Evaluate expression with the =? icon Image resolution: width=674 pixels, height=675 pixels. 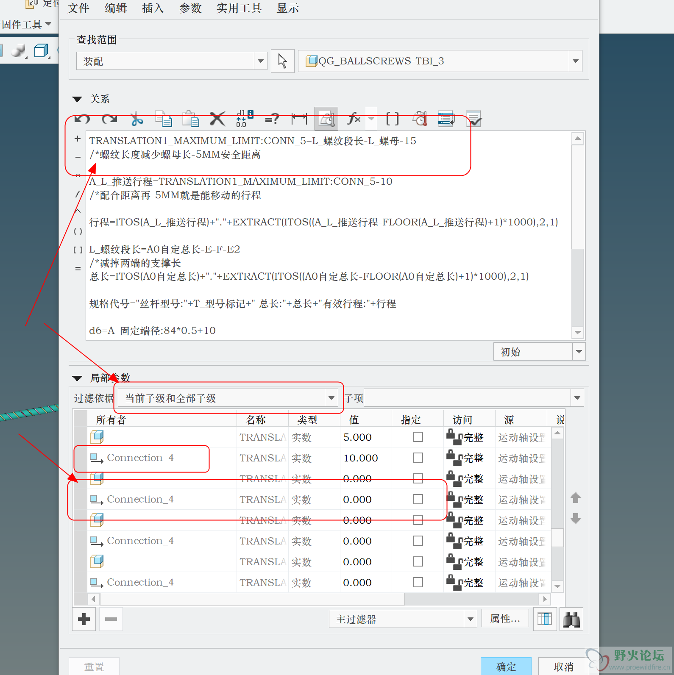pyautogui.click(x=272, y=119)
